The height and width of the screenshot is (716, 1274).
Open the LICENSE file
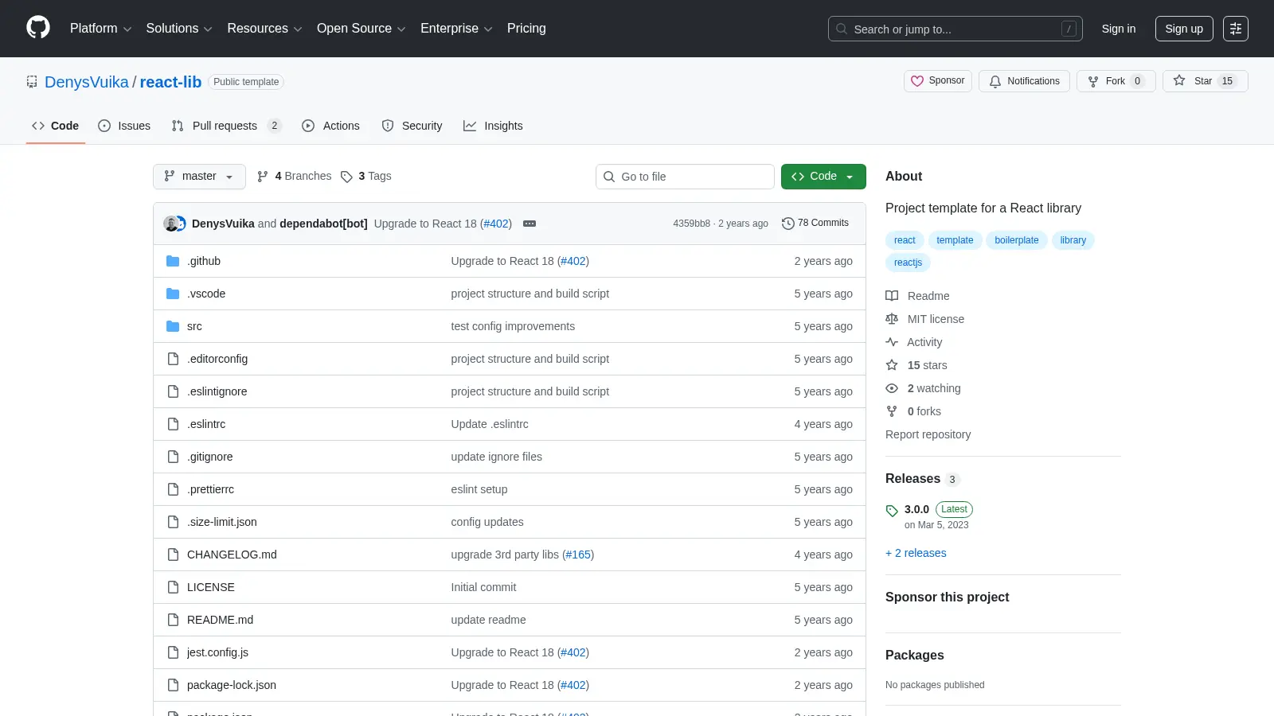211,587
